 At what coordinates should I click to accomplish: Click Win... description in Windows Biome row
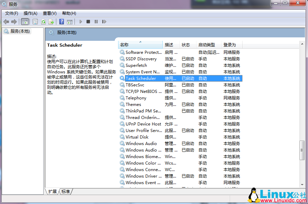tap(170, 156)
